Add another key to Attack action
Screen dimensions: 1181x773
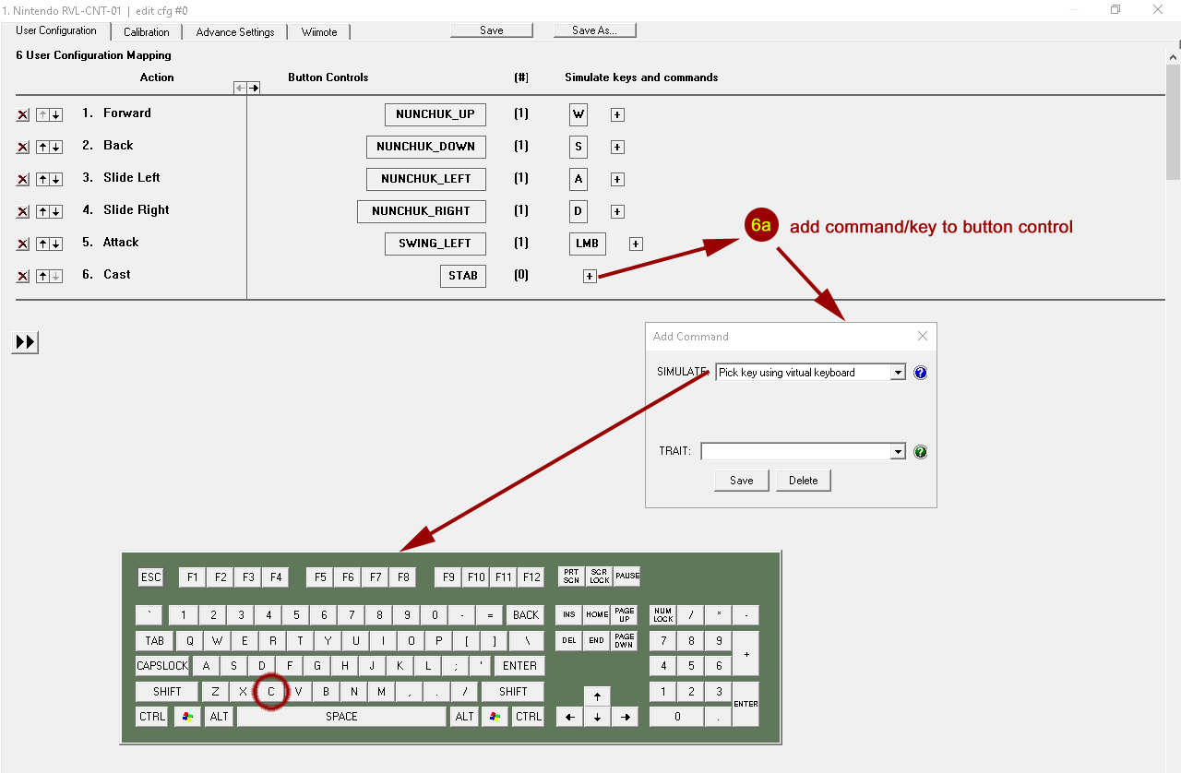636,244
